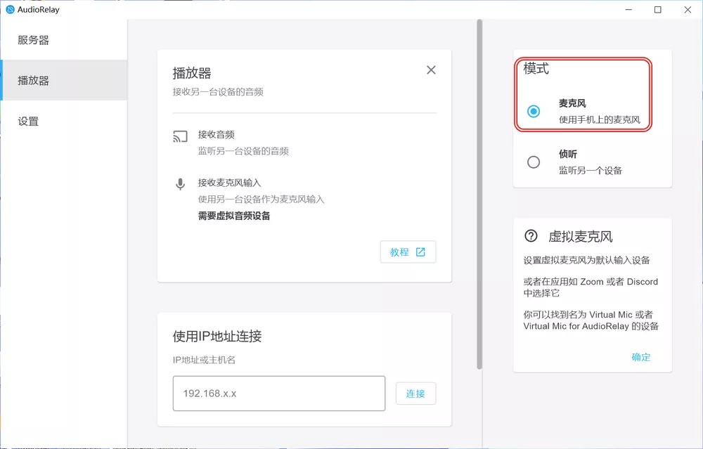Click the maximize icon in the title bar

[x=657, y=9]
